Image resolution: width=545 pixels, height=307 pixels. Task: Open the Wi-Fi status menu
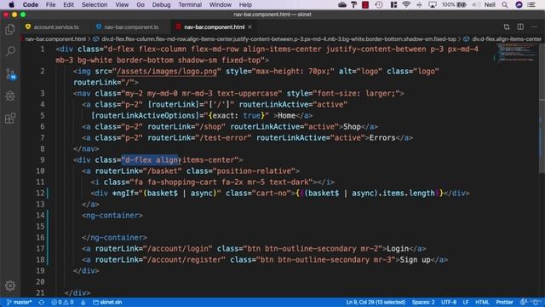point(406,4)
